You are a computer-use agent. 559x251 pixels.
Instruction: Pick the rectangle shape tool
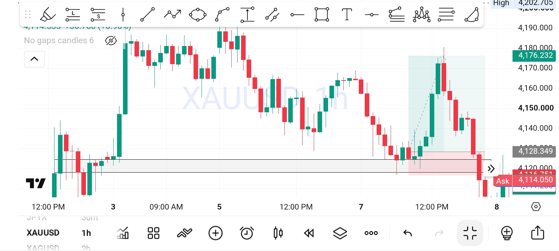click(322, 15)
